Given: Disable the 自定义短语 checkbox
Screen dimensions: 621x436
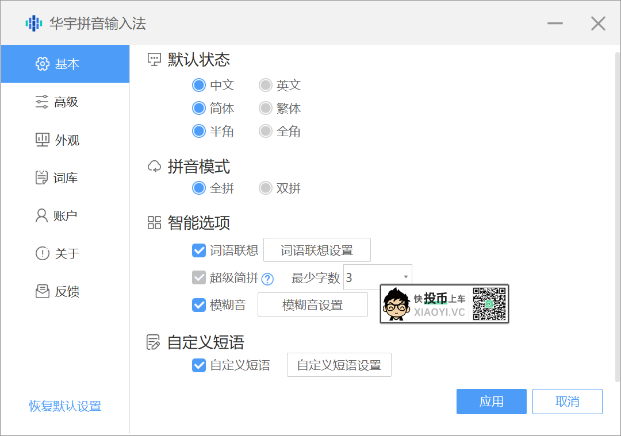Looking at the screenshot, I should (x=199, y=365).
